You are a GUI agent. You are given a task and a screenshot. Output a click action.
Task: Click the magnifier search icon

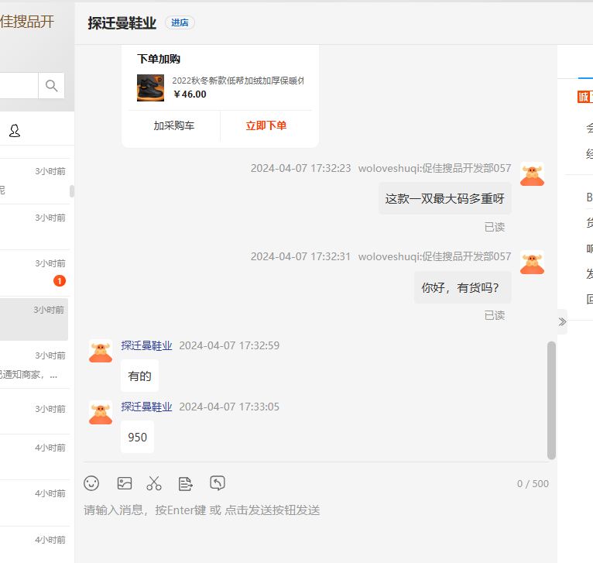click(x=52, y=86)
